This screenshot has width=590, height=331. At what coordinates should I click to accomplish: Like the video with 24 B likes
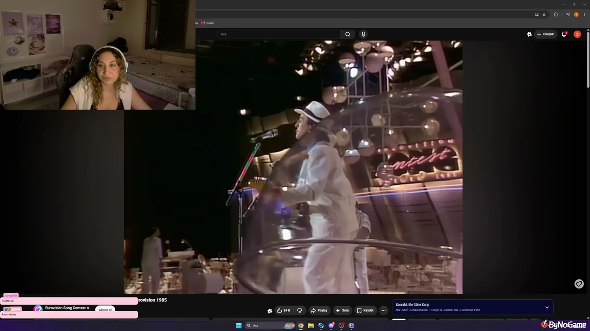[x=283, y=310]
